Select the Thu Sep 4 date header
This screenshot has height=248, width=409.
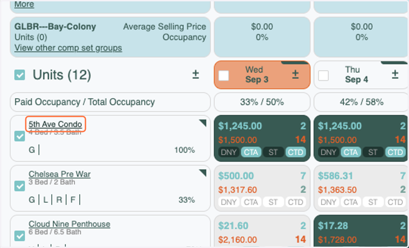tap(361, 75)
